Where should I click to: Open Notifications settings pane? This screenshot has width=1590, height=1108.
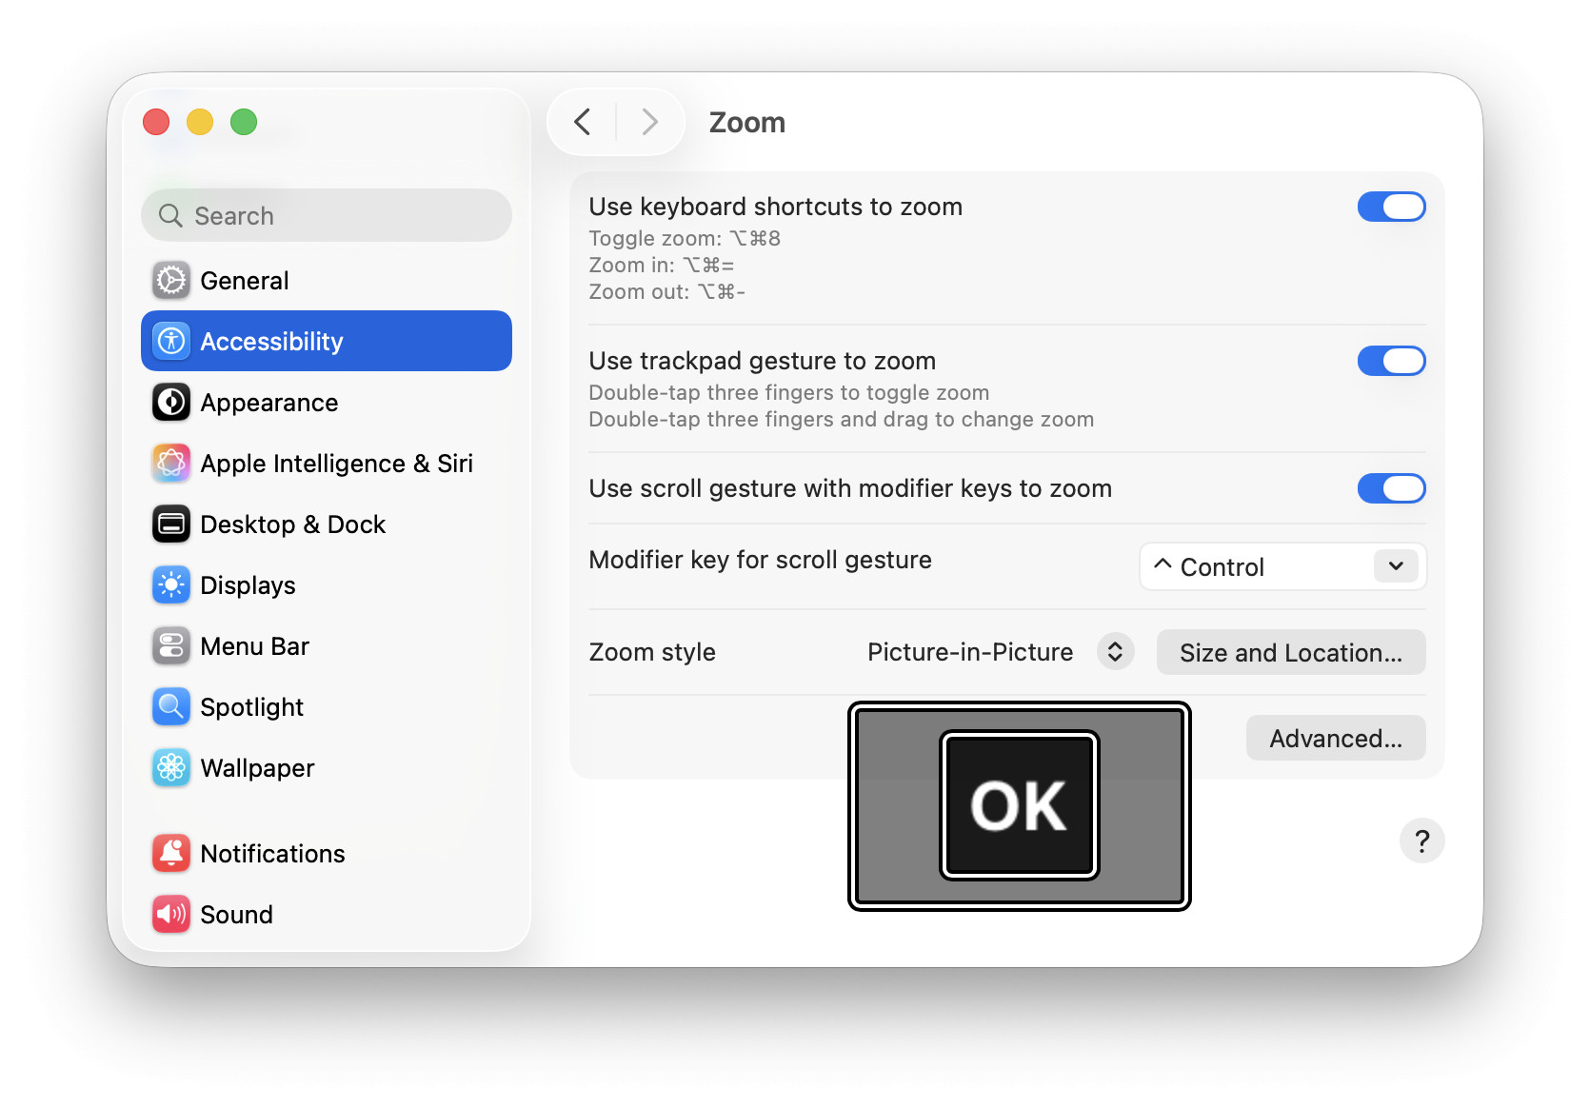point(327,854)
